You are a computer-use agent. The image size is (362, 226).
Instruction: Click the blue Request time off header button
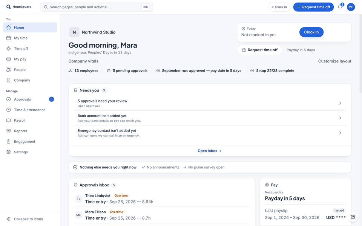click(x=313, y=7)
